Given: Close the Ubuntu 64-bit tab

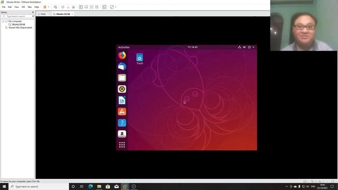Looking at the screenshot, I should pos(73,14).
